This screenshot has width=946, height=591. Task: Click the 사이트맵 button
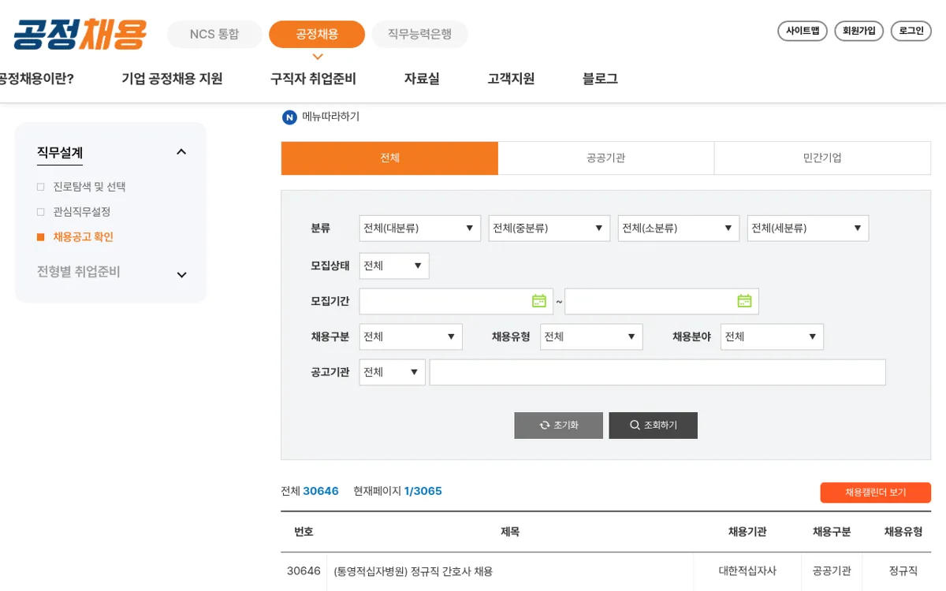pos(803,31)
